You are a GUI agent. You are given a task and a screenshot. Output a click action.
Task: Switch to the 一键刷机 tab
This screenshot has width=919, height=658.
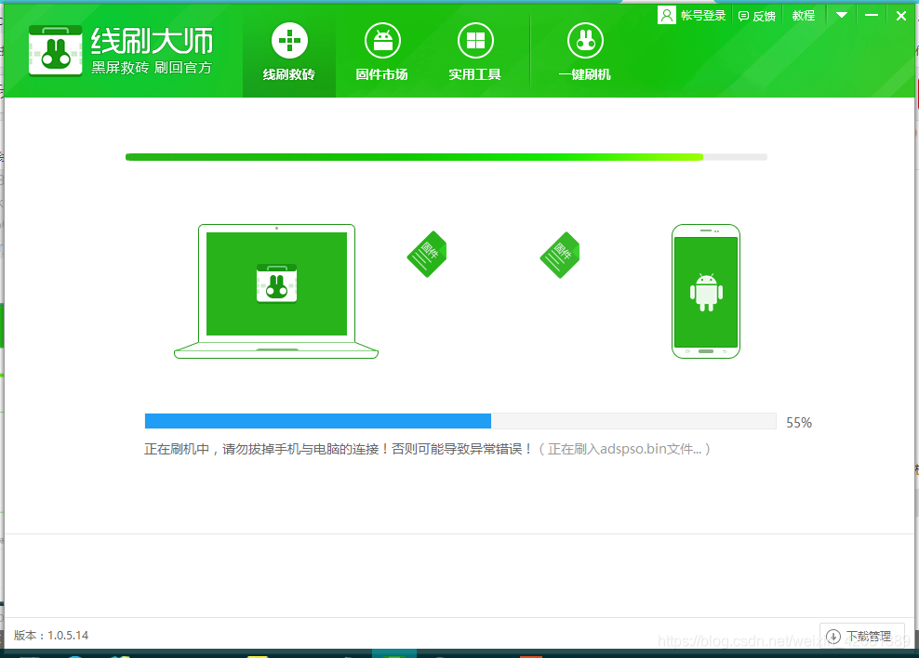click(585, 51)
